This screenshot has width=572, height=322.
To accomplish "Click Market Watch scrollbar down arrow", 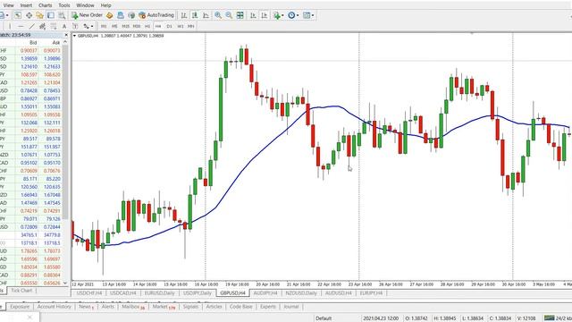I will [x=65, y=283].
